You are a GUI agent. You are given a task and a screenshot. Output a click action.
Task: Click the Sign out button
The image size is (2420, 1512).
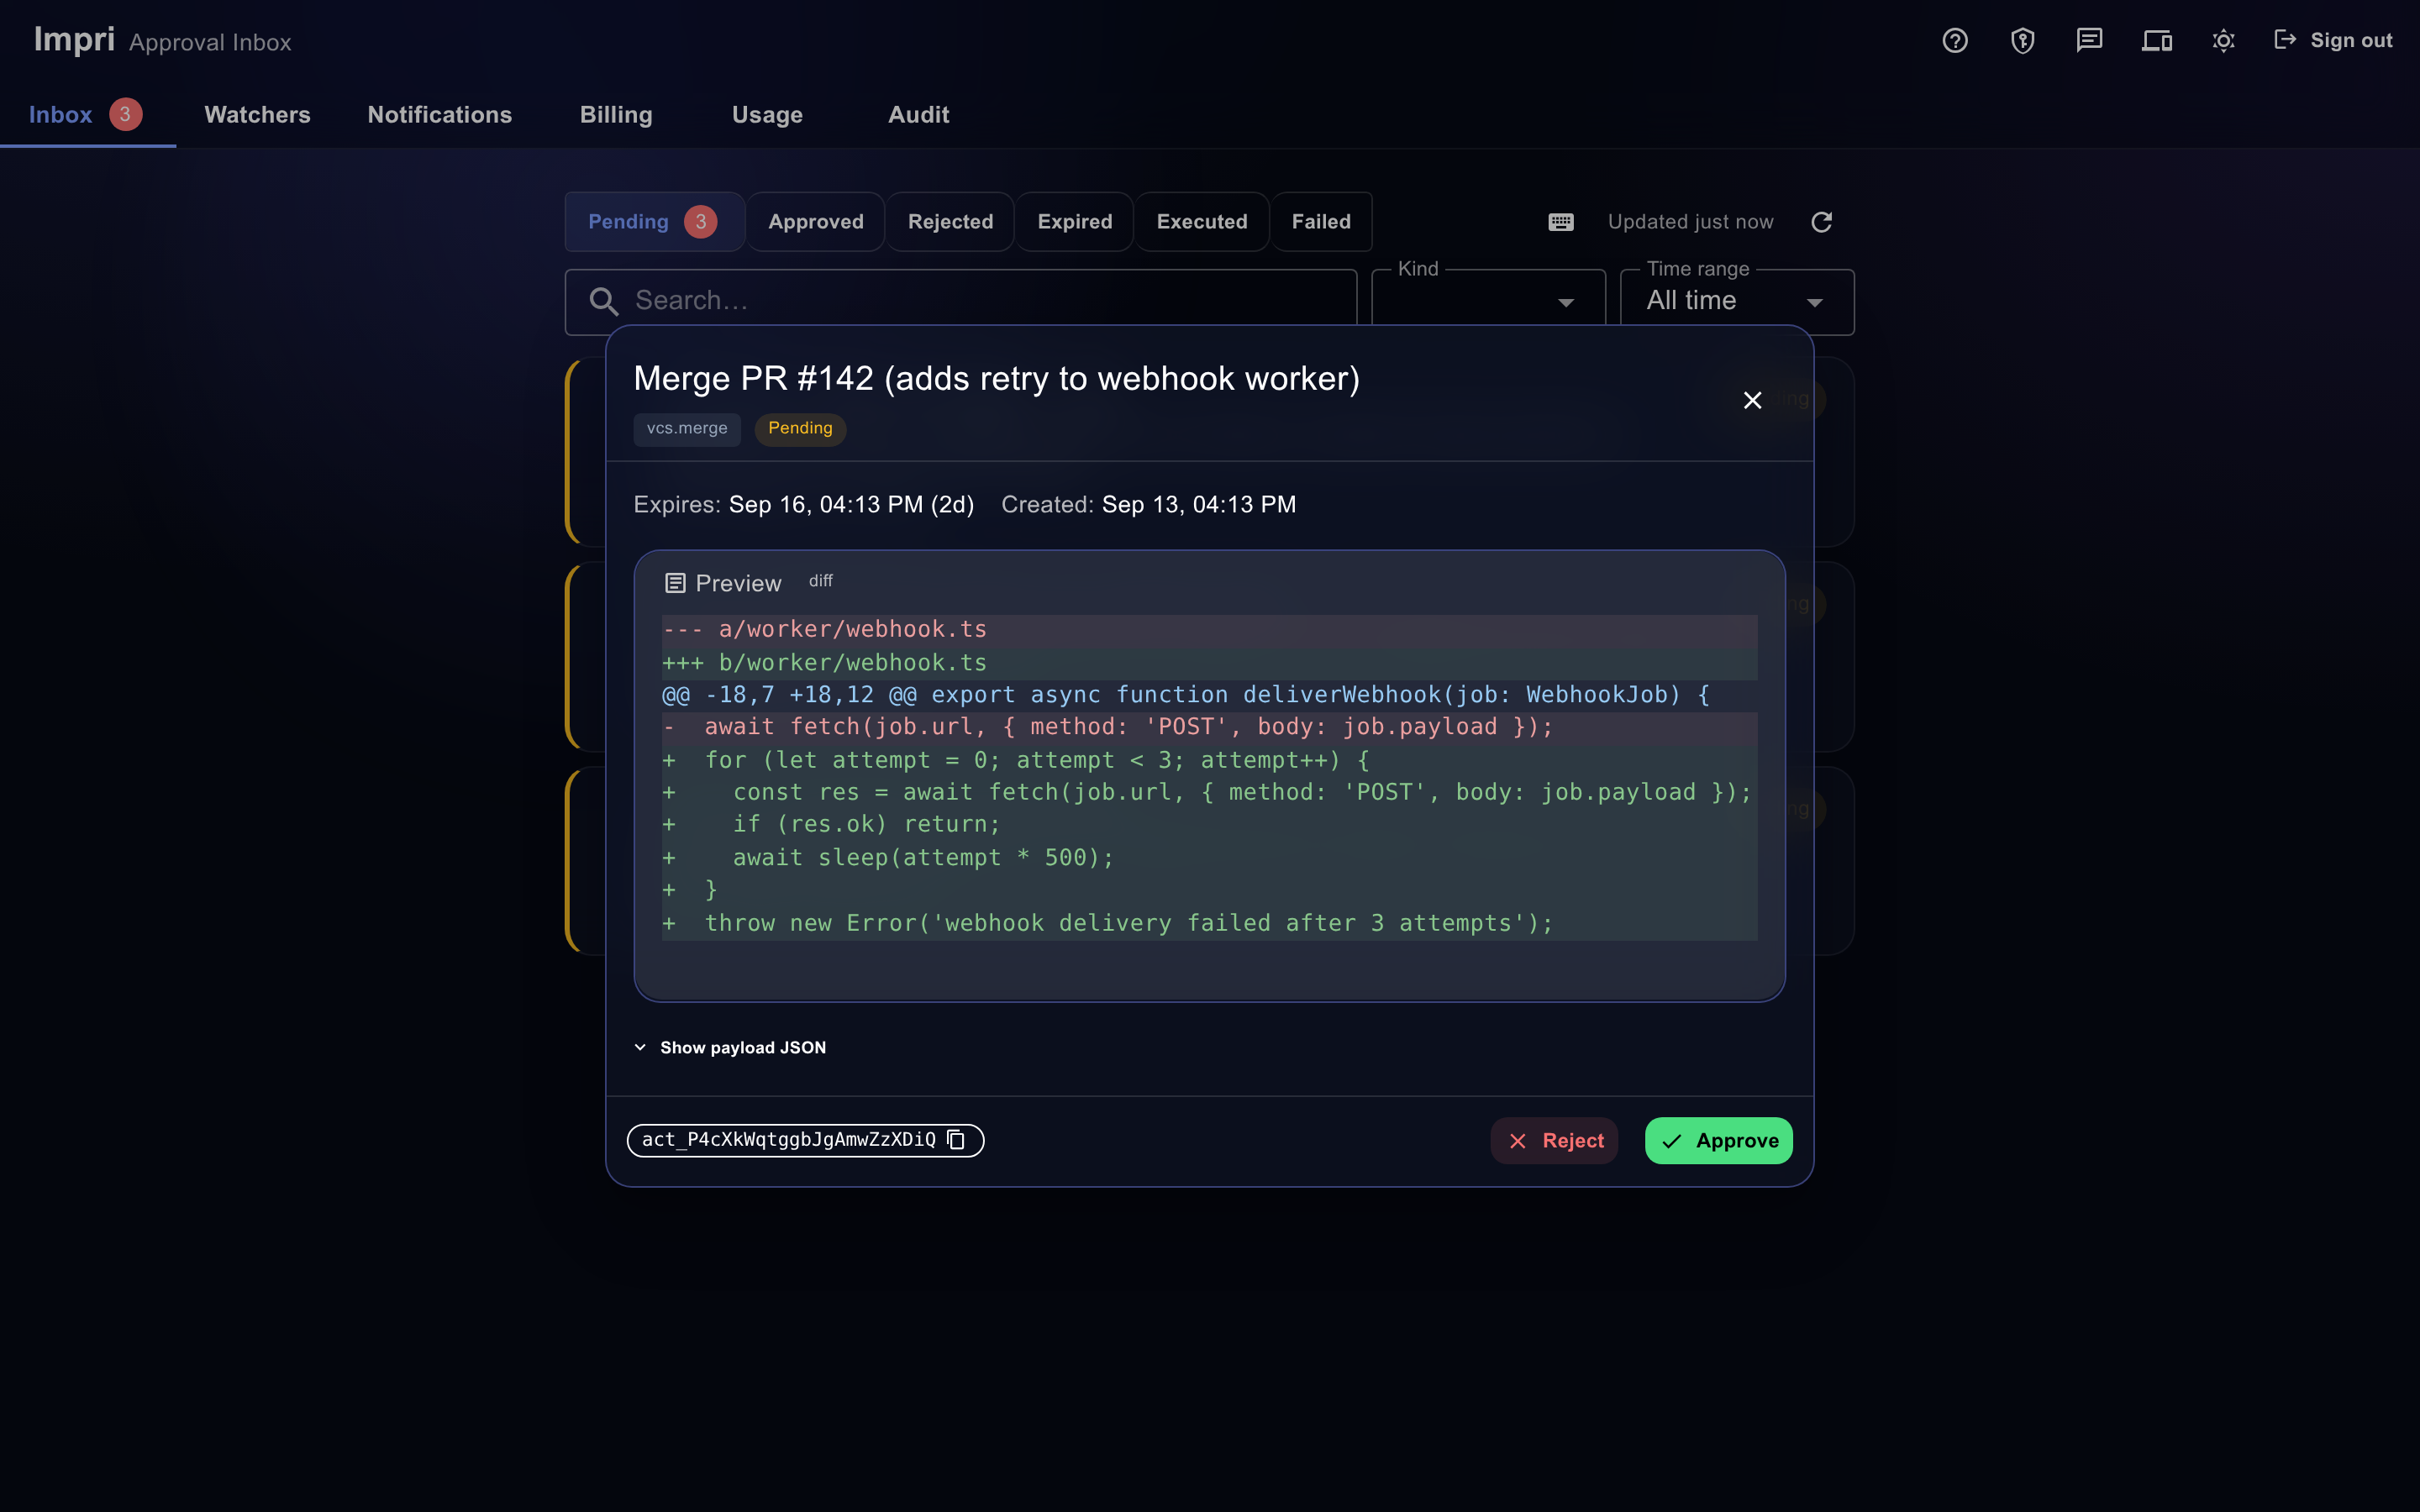2333,41
